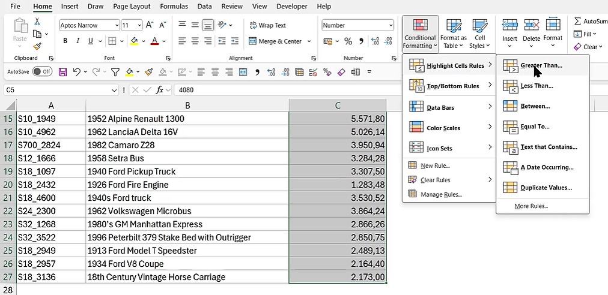This screenshot has height=295, width=608.
Task: Select Middle Align in the Alignment group
Action: point(195,25)
